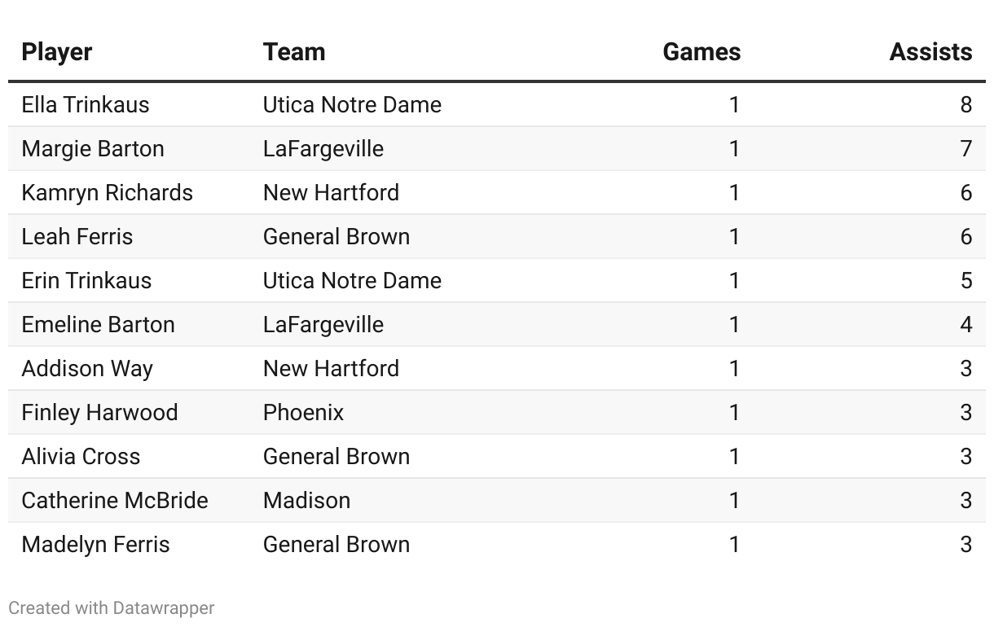Select the Margie Barton player name

click(x=93, y=149)
